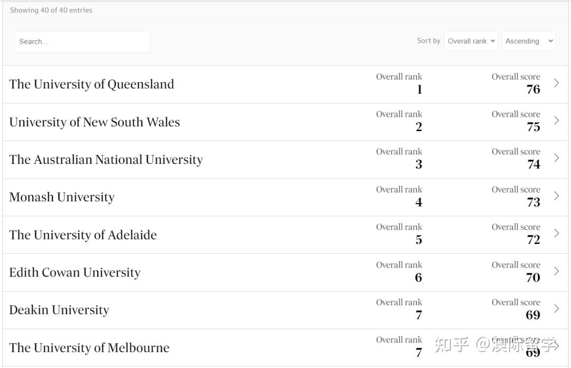The image size is (571, 368).
Task: Expand The University of Queensland row chevron
Action: pos(556,83)
